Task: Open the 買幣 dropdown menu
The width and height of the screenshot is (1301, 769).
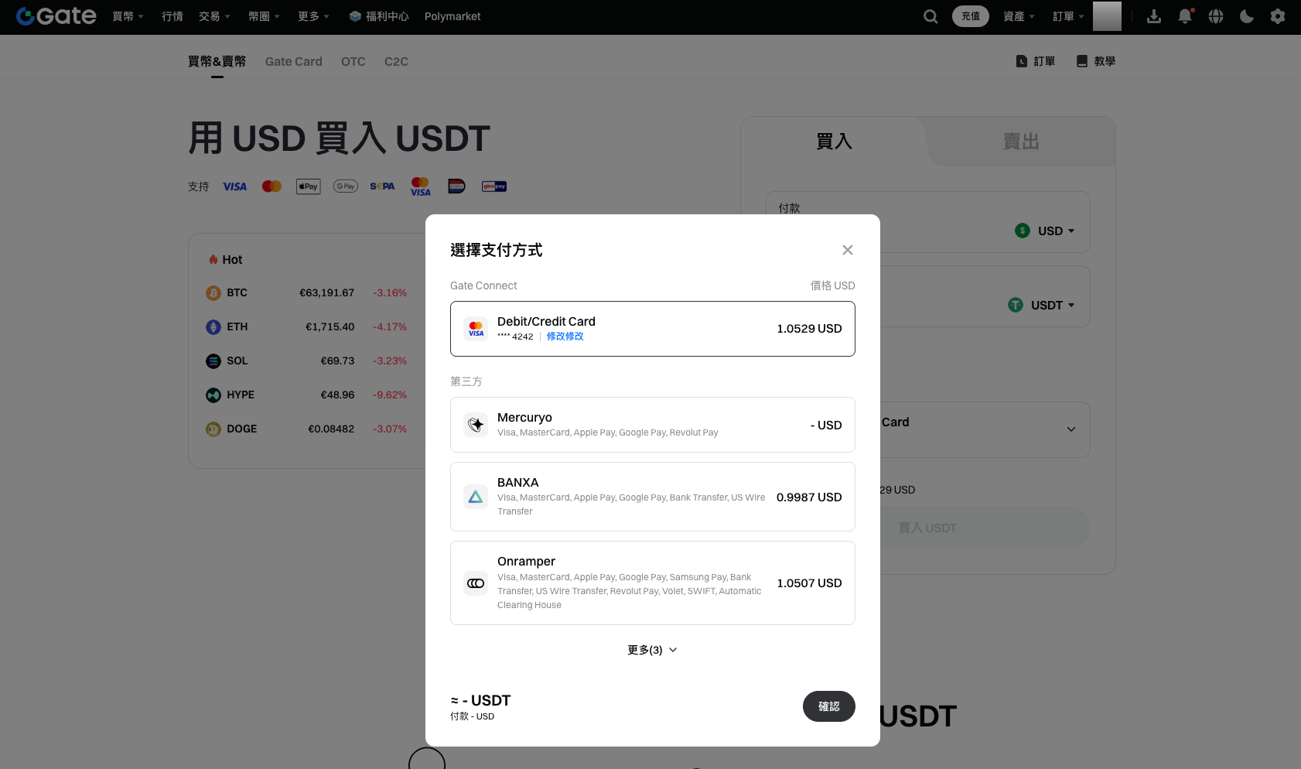Action: pos(128,16)
